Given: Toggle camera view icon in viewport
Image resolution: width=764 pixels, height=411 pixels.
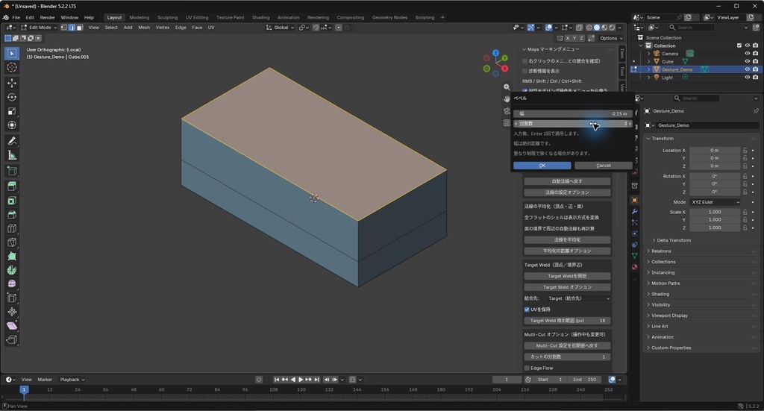Looking at the screenshot, I should 507,111.
